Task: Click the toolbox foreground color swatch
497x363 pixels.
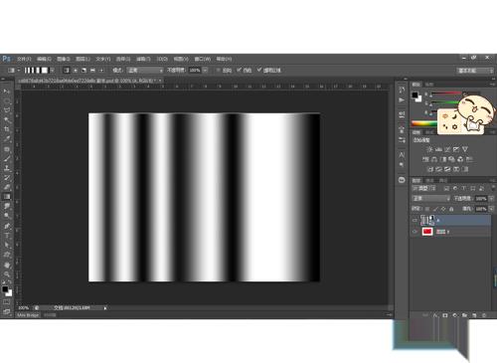Action: pyautogui.click(x=5, y=289)
